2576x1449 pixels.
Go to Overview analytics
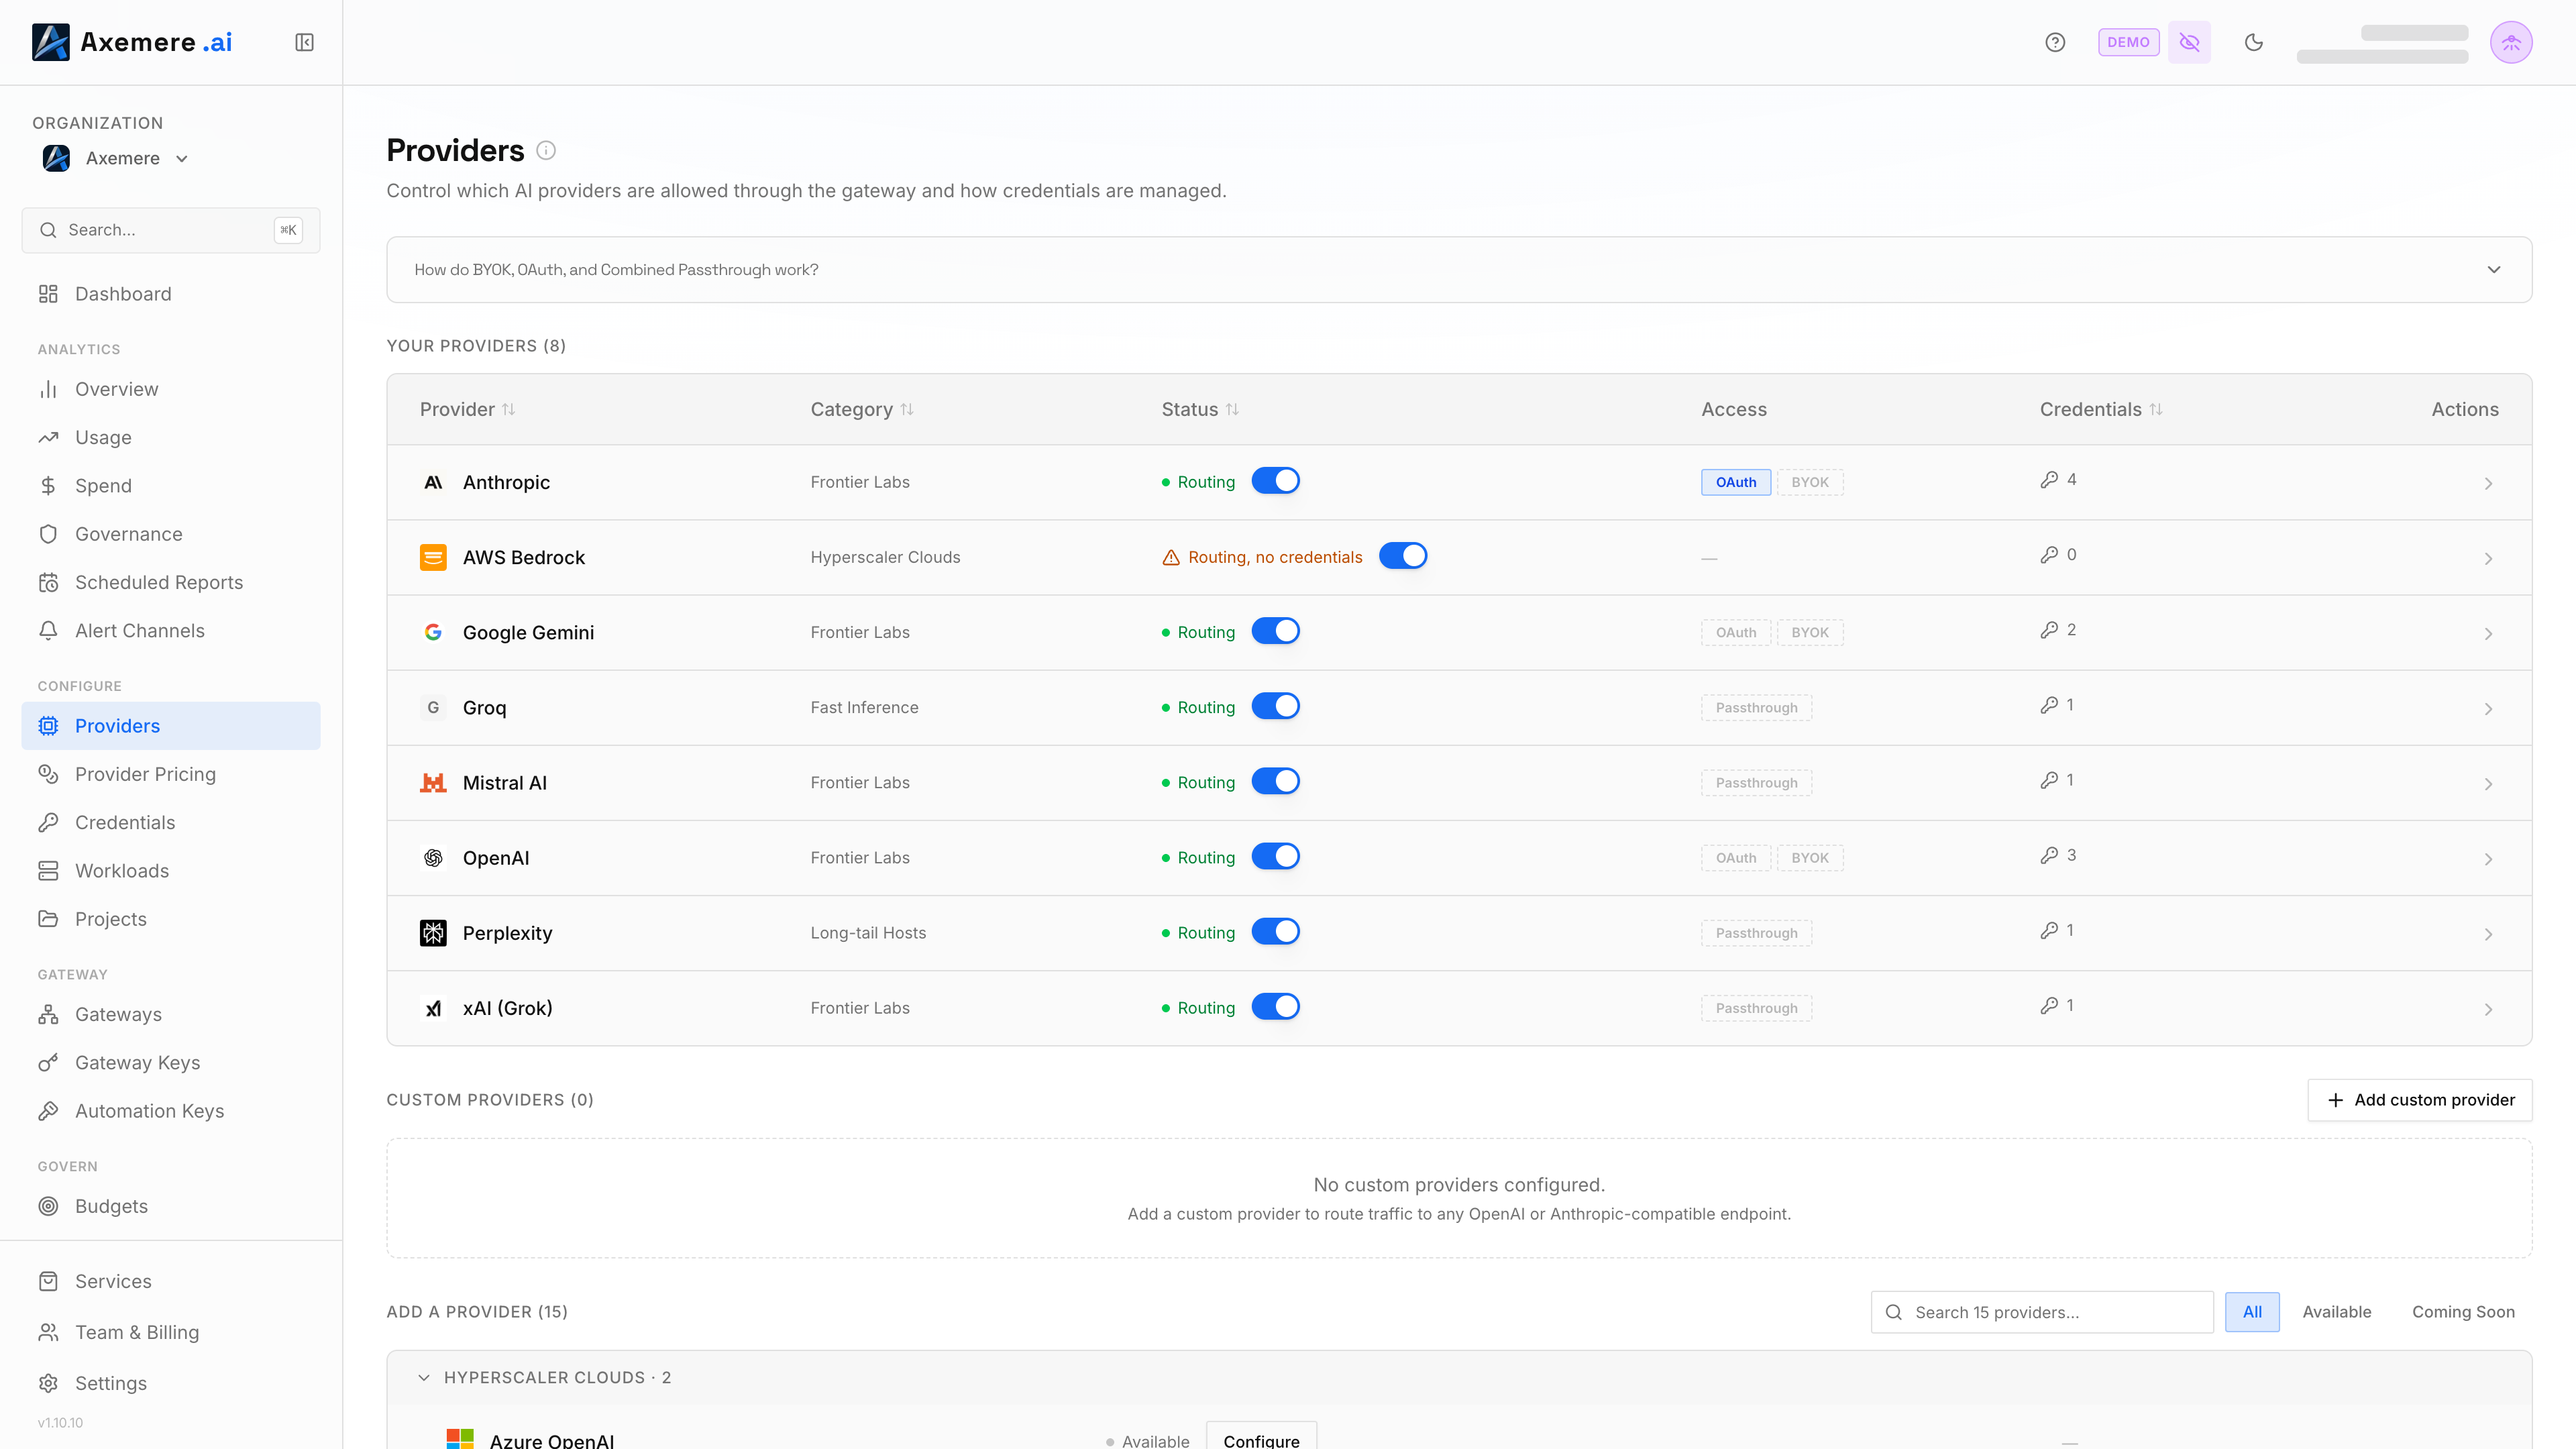pos(171,389)
